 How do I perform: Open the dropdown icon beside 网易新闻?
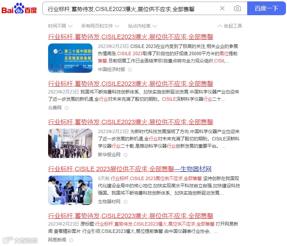pyautogui.click(x=71, y=240)
